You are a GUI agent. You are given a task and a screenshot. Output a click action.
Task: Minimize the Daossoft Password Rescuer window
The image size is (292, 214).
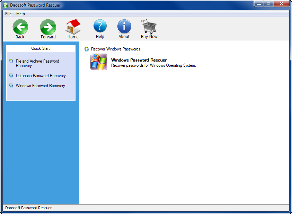[259, 4]
